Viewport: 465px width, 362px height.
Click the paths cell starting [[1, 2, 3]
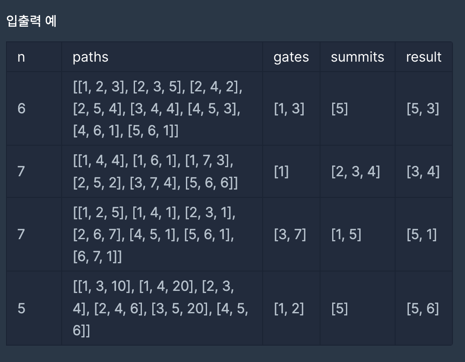point(162,109)
